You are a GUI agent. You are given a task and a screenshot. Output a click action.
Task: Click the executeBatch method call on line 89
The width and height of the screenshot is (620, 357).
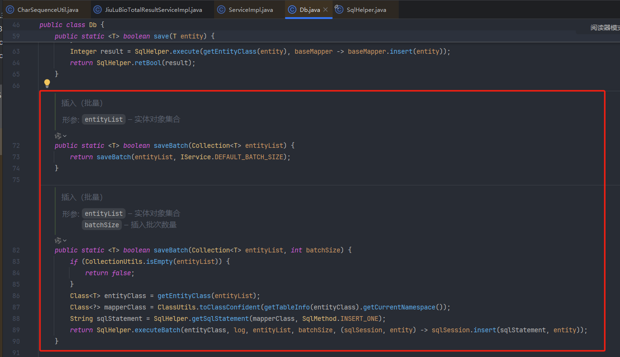157,330
